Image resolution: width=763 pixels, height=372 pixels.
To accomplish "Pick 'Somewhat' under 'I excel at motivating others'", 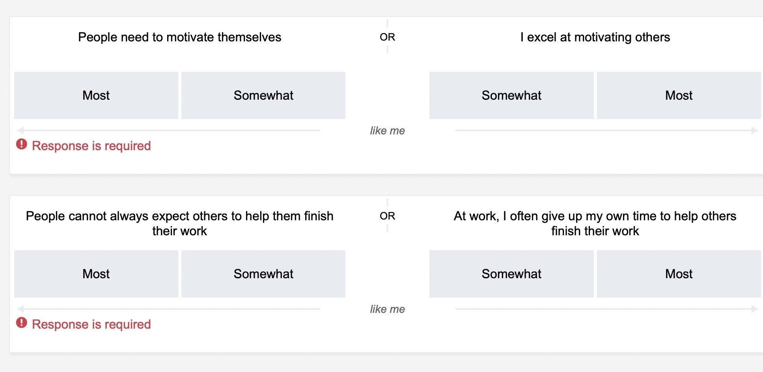I will click(x=511, y=95).
